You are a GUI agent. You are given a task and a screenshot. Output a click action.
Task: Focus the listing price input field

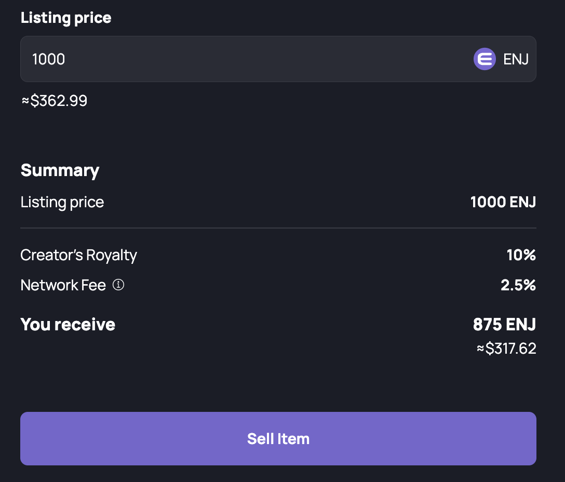[x=278, y=59]
